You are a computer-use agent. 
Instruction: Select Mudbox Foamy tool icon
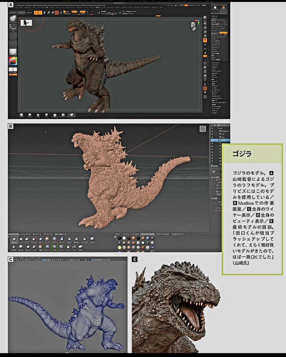[62, 239]
